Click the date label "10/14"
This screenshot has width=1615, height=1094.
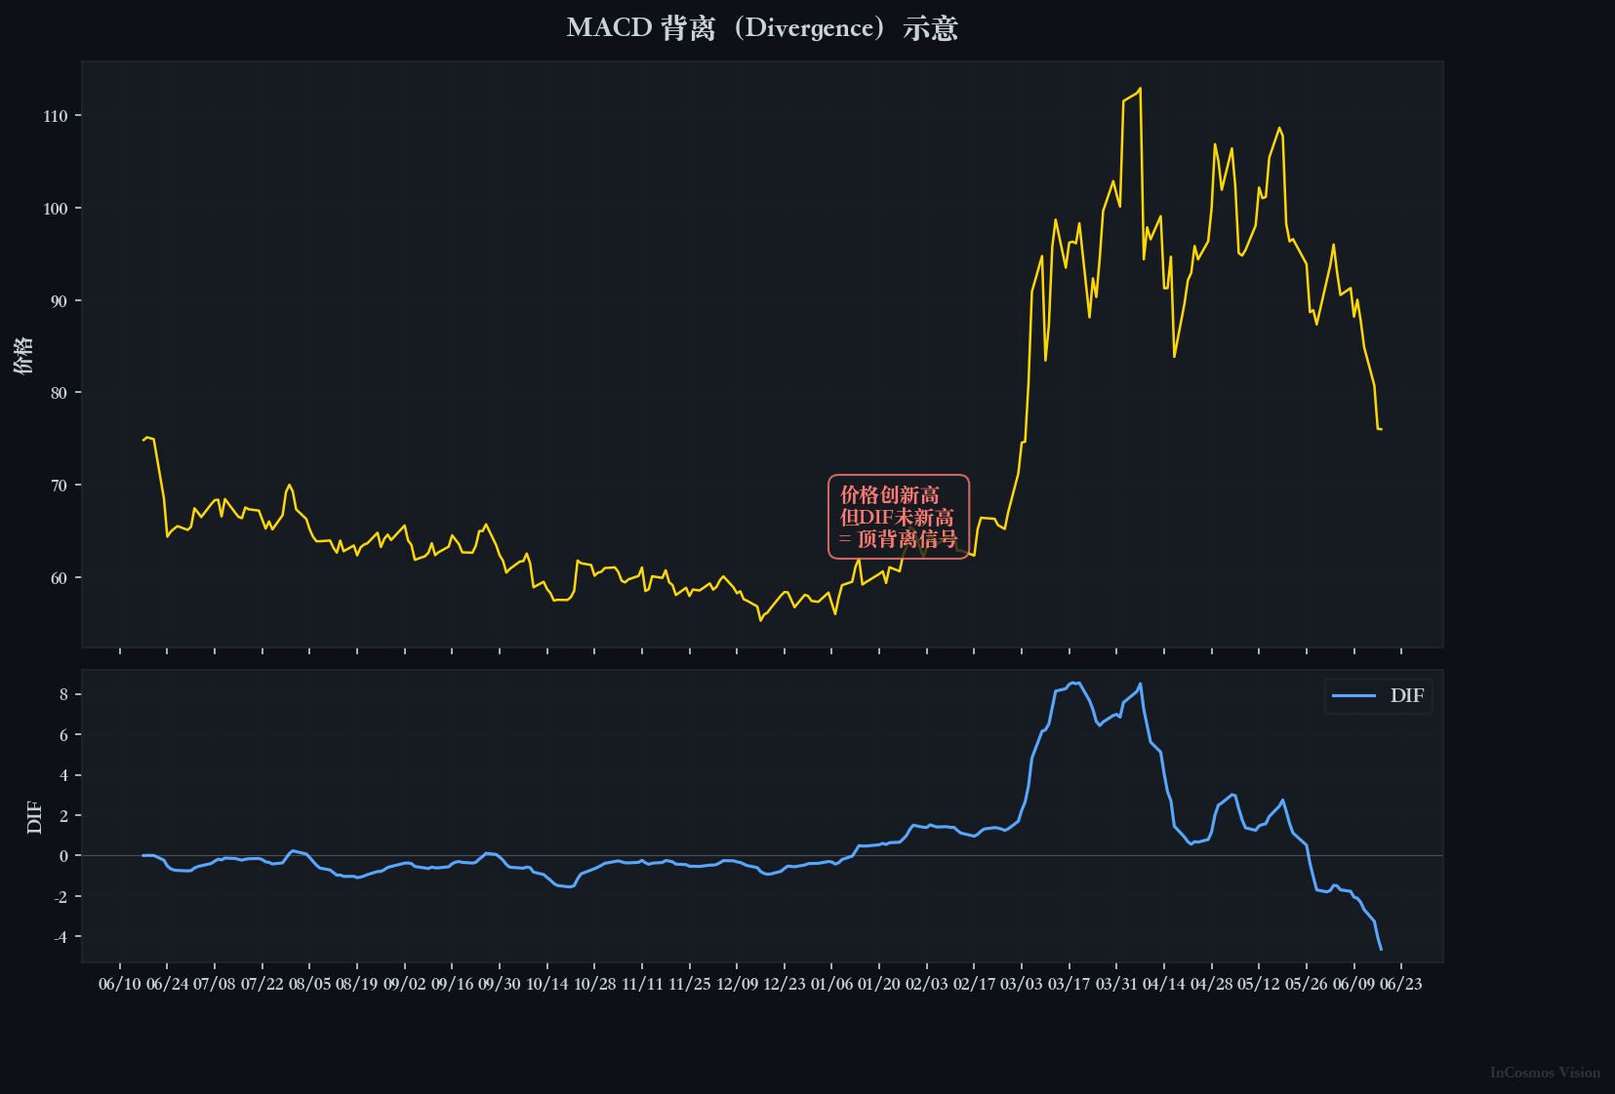coord(547,984)
